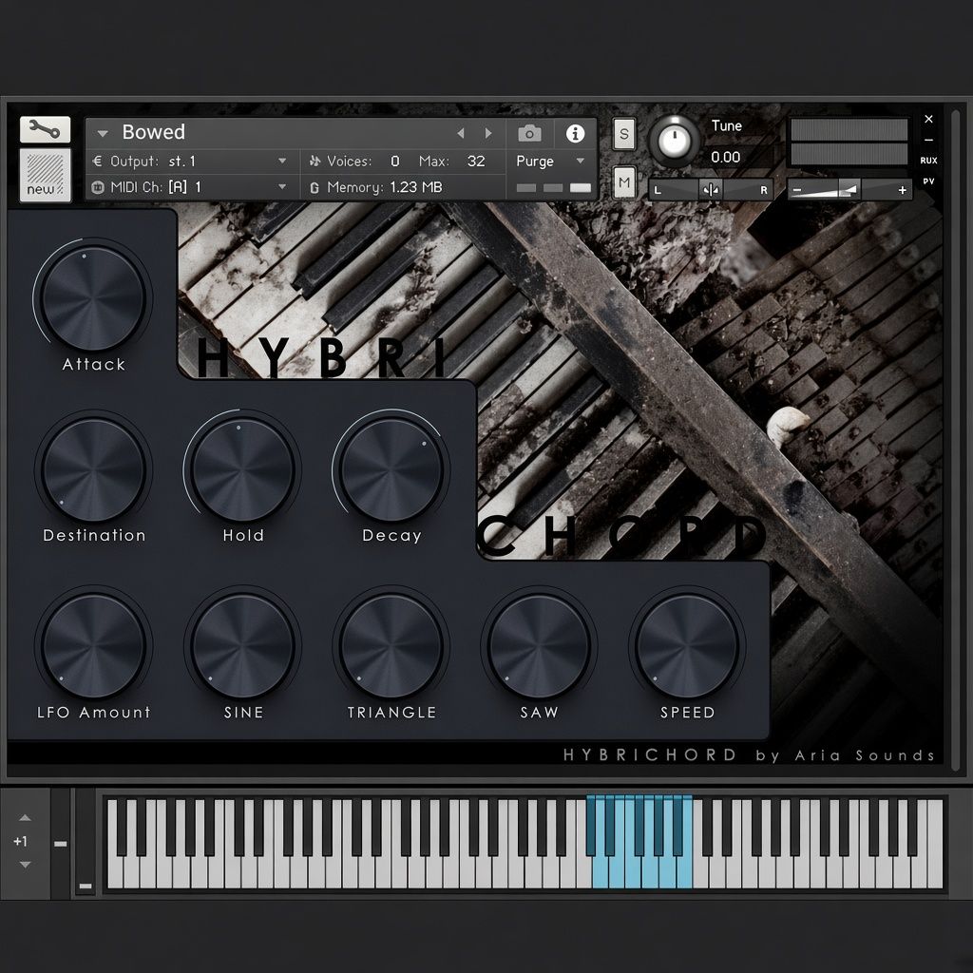Viewport: 973px width, 973px height.
Task: Click the SAW knob
Action: pyautogui.click(x=540, y=646)
